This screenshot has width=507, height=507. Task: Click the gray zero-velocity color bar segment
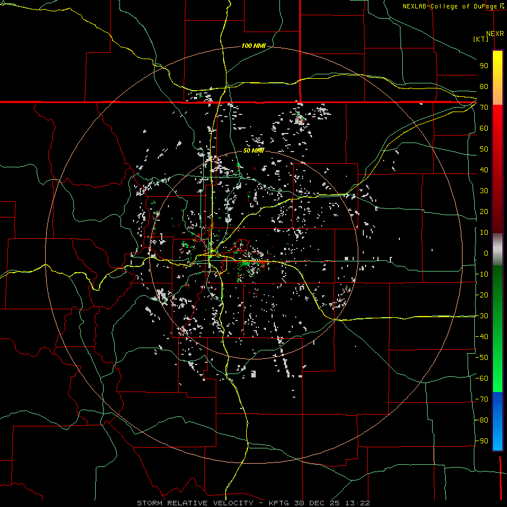click(x=497, y=249)
